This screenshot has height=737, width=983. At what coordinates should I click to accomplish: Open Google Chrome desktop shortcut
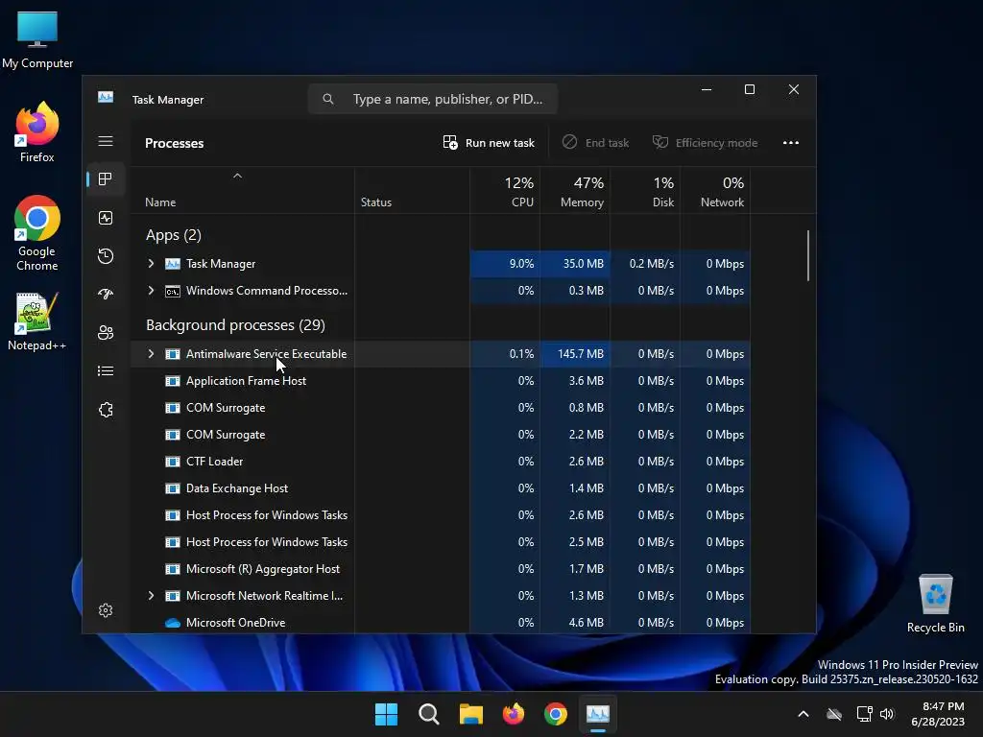coord(37,233)
